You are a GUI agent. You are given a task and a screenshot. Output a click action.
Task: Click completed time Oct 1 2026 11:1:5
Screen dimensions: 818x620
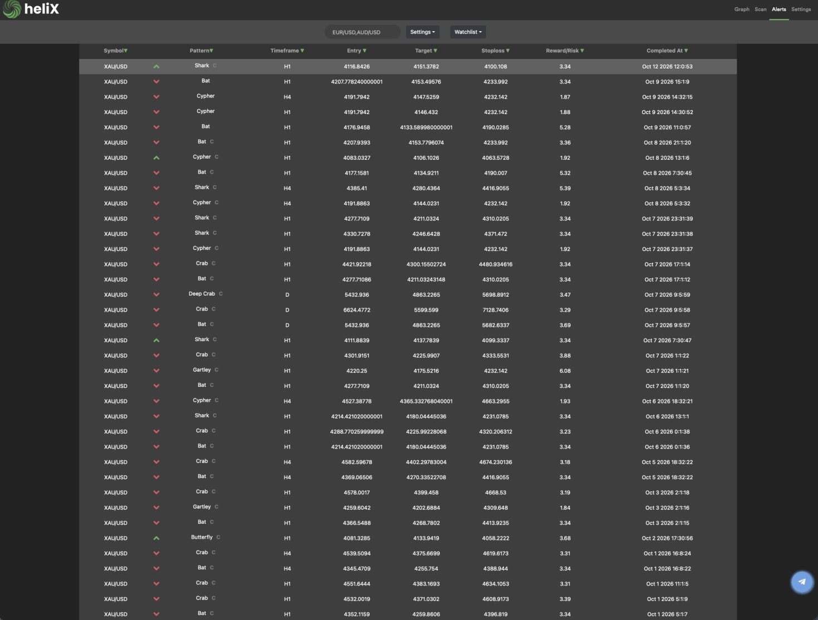pyautogui.click(x=668, y=584)
